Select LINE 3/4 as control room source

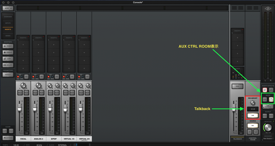(x=256, y=132)
